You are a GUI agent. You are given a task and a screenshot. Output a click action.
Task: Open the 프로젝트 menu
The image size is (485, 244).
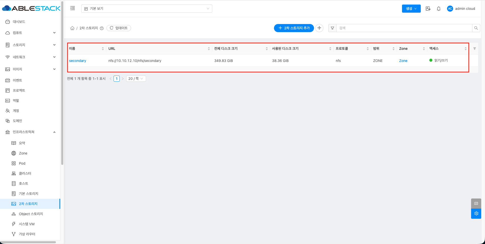click(x=30, y=91)
